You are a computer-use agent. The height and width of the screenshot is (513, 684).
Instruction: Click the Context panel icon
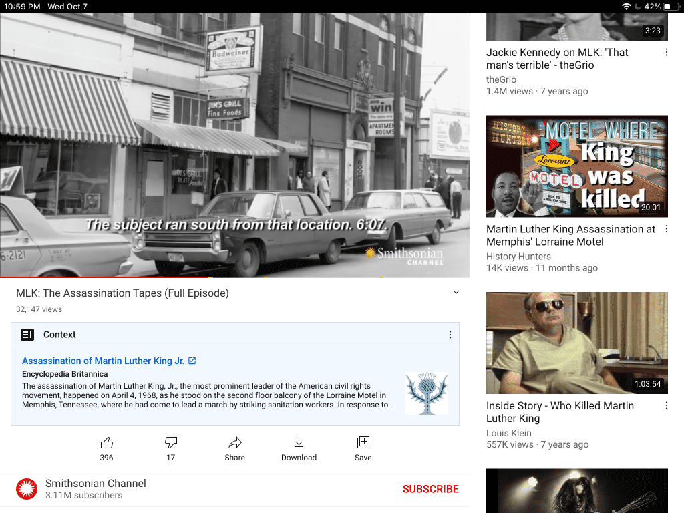tap(27, 335)
